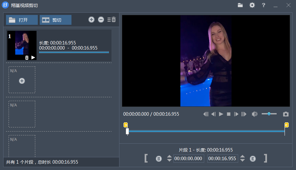Click the plus in the empty N/A slot

(22, 81)
